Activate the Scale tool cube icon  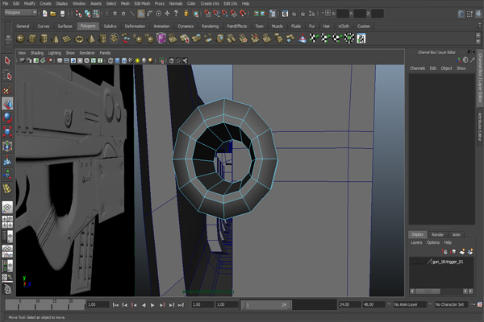pos(7,131)
